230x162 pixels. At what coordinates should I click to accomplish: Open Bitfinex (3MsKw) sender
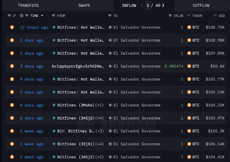(76, 105)
